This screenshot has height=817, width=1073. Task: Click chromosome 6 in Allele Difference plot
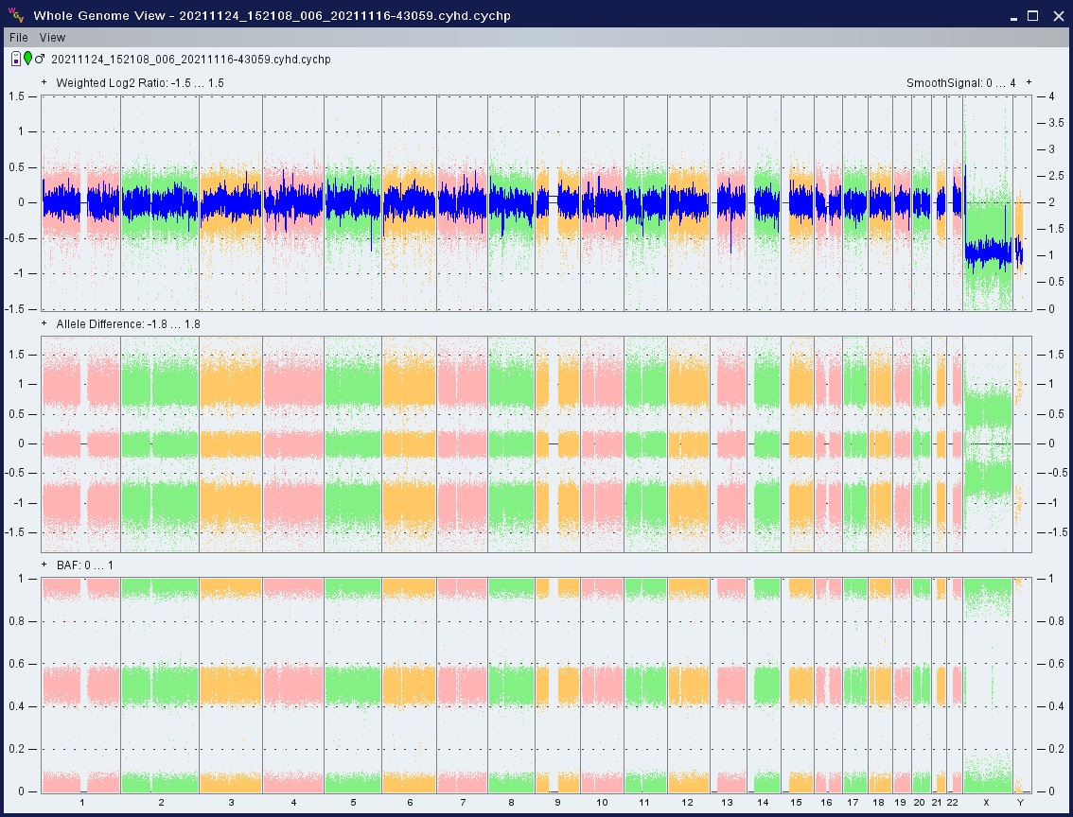[x=409, y=443]
